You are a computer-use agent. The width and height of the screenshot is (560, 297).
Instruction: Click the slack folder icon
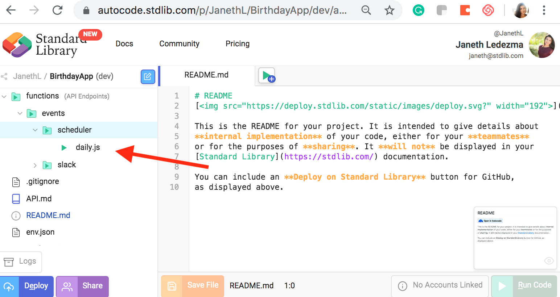(47, 165)
